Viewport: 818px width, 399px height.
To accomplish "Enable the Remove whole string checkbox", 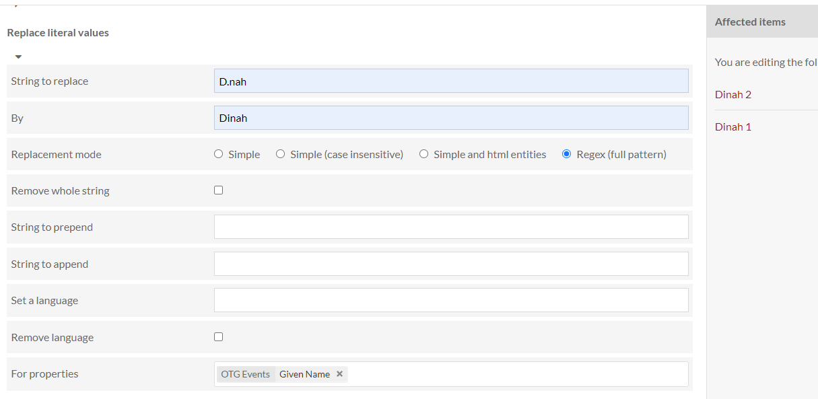I will tap(219, 190).
